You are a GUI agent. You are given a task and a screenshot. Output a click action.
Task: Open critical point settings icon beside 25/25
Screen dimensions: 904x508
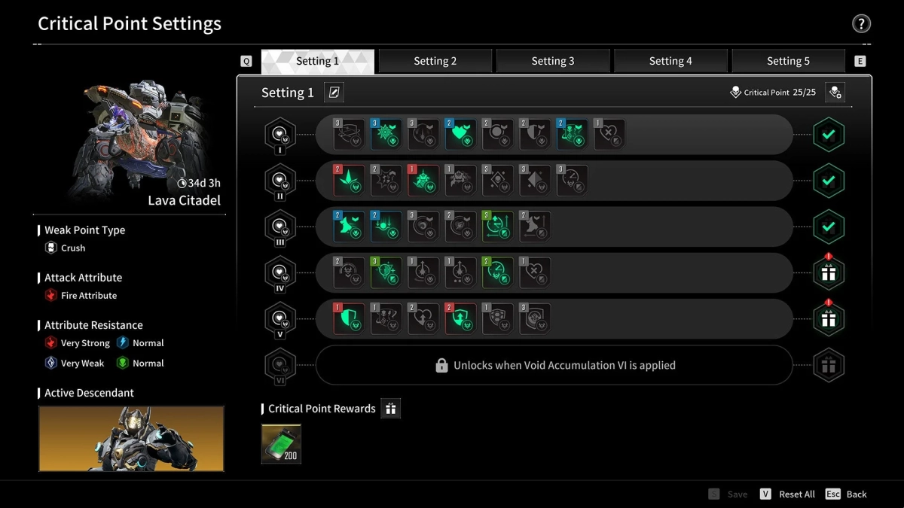835,92
